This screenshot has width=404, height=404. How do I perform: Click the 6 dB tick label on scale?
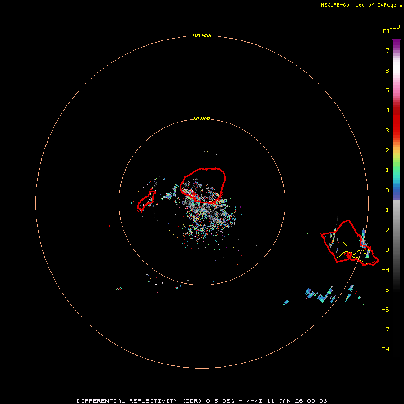(x=387, y=70)
